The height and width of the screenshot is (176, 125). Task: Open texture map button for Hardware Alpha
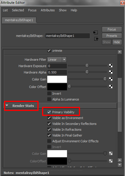(x=111, y=72)
